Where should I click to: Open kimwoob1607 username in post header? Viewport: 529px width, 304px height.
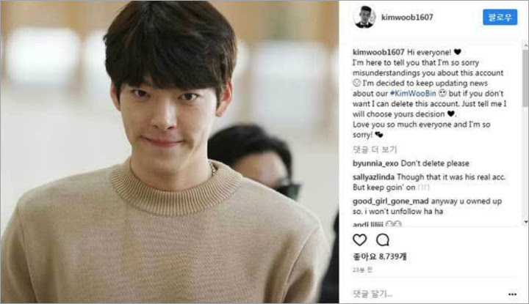(x=407, y=17)
